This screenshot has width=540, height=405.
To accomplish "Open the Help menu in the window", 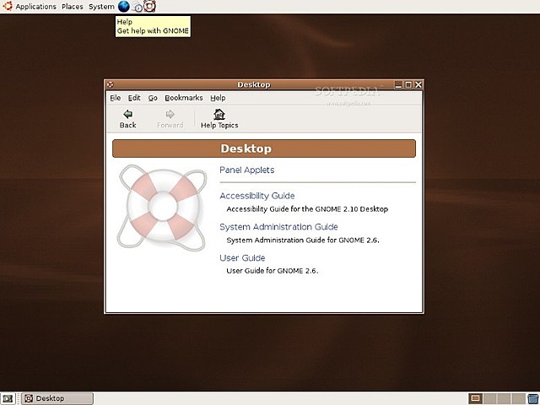I will coord(218,98).
